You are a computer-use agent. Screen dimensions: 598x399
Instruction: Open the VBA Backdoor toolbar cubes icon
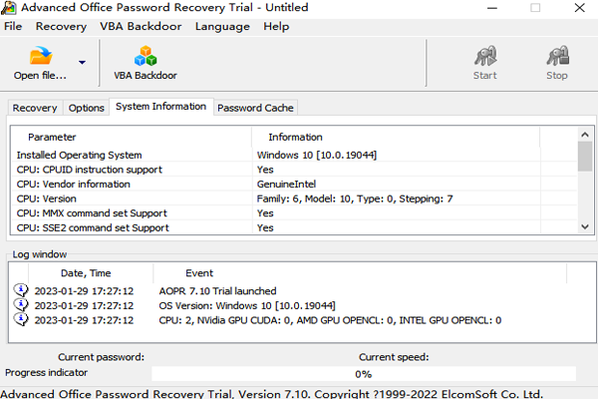point(146,56)
